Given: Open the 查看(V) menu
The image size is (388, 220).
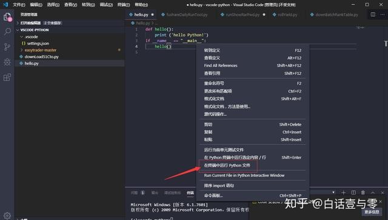Looking at the screenshot, I should click(x=70, y=5).
